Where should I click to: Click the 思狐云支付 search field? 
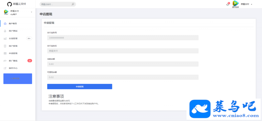pos(58,4)
